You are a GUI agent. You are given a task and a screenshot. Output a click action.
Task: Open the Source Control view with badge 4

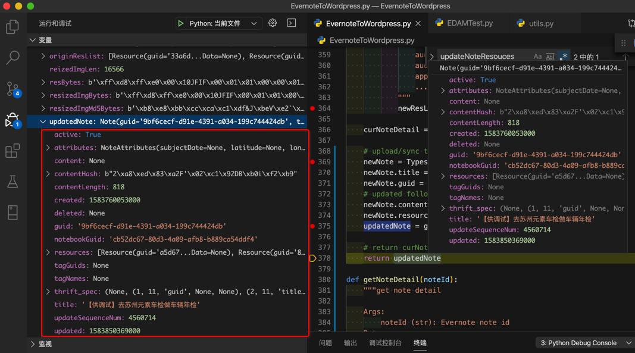click(12, 89)
